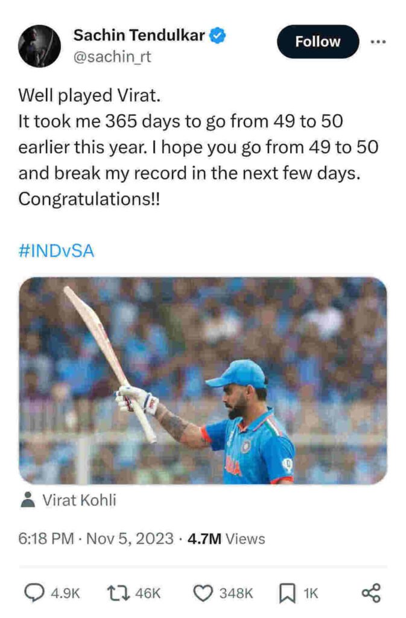Open Sachin Tendulkar's profile picture
Screen dimensions: 406x618
pos(39,46)
